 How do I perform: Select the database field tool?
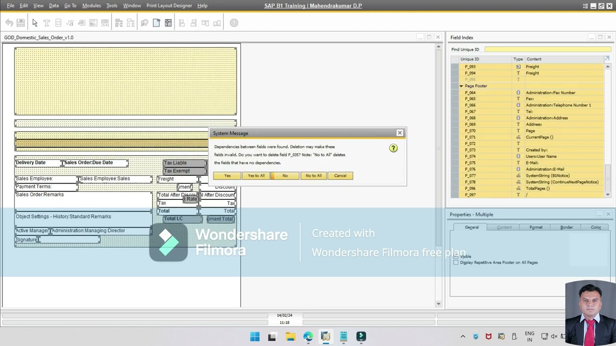pyautogui.click(x=58, y=23)
